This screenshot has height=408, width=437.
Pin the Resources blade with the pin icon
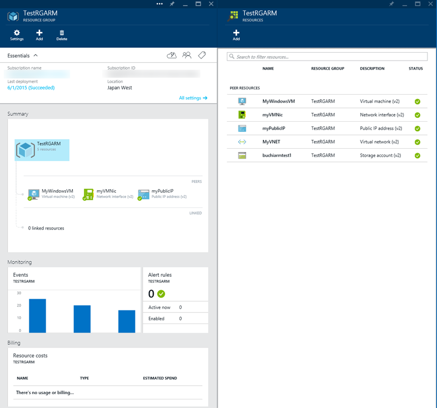pos(391,4)
